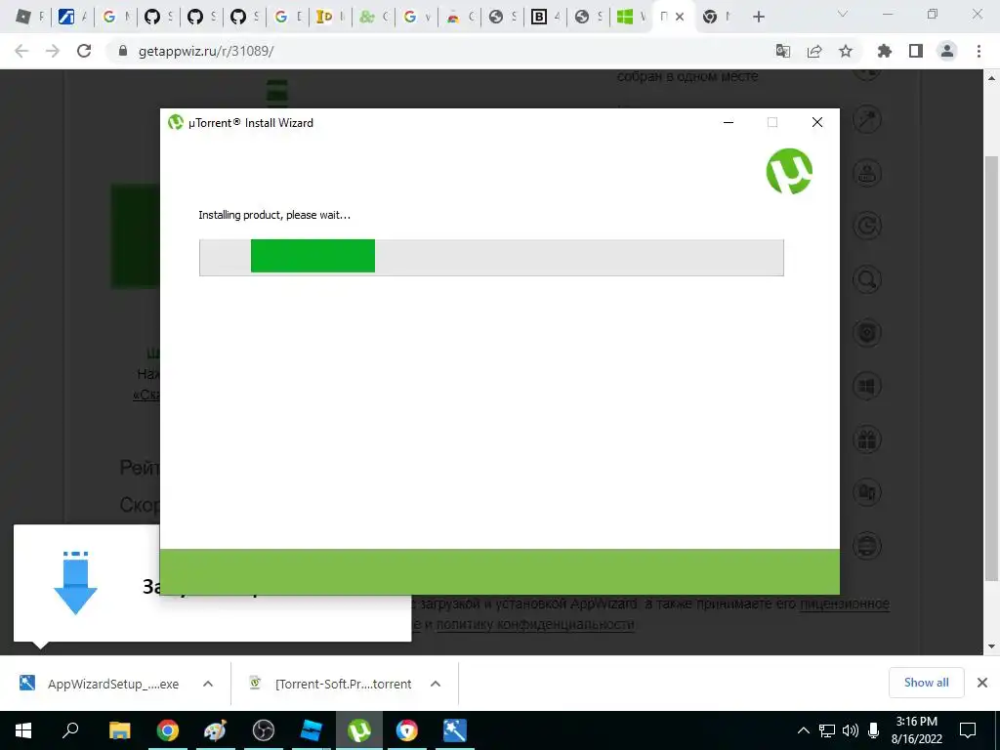Close the downloads bar

click(982, 683)
